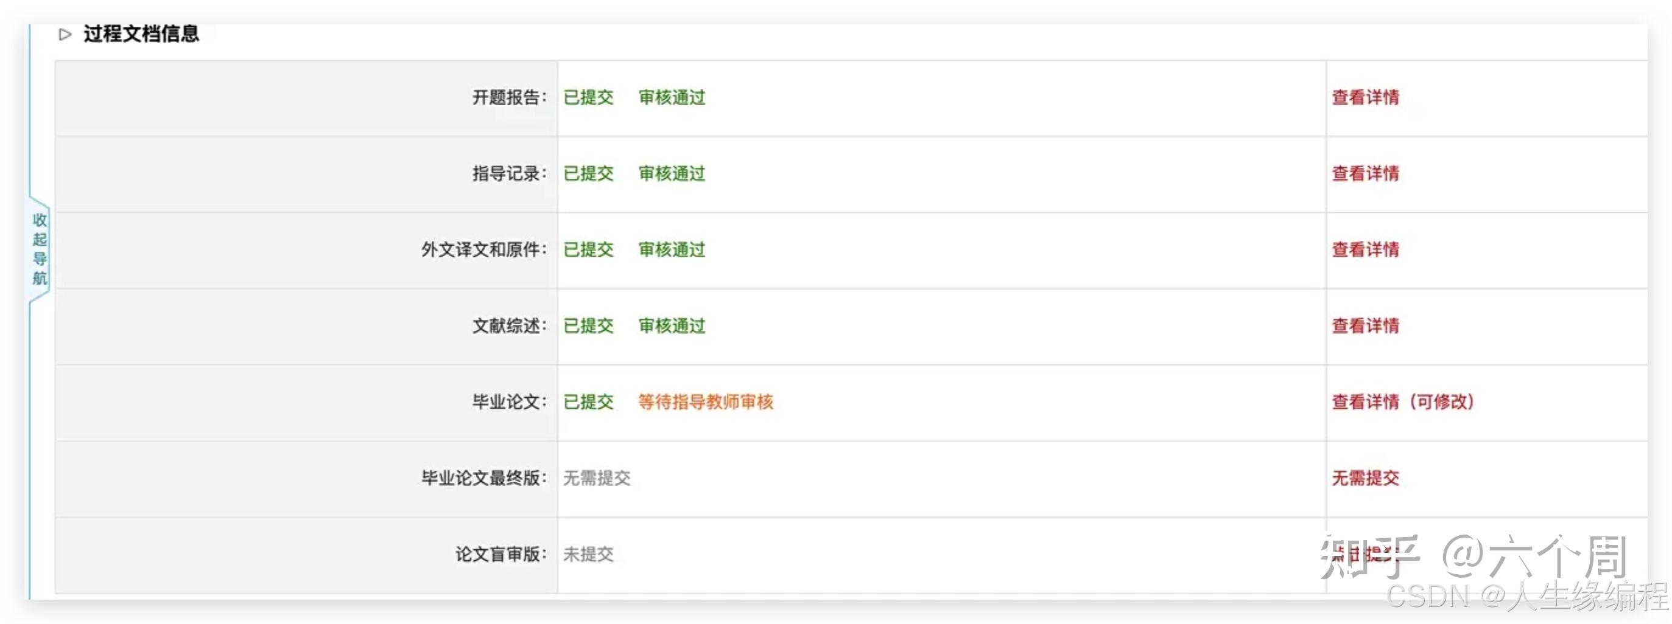Click 无需提交 link for 毕业论文最终版
Image resolution: width=1672 pixels, height=624 pixels.
(x=1365, y=478)
